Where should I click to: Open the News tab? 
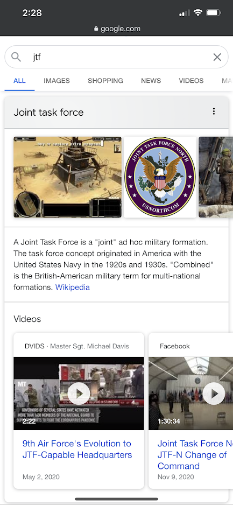151,81
